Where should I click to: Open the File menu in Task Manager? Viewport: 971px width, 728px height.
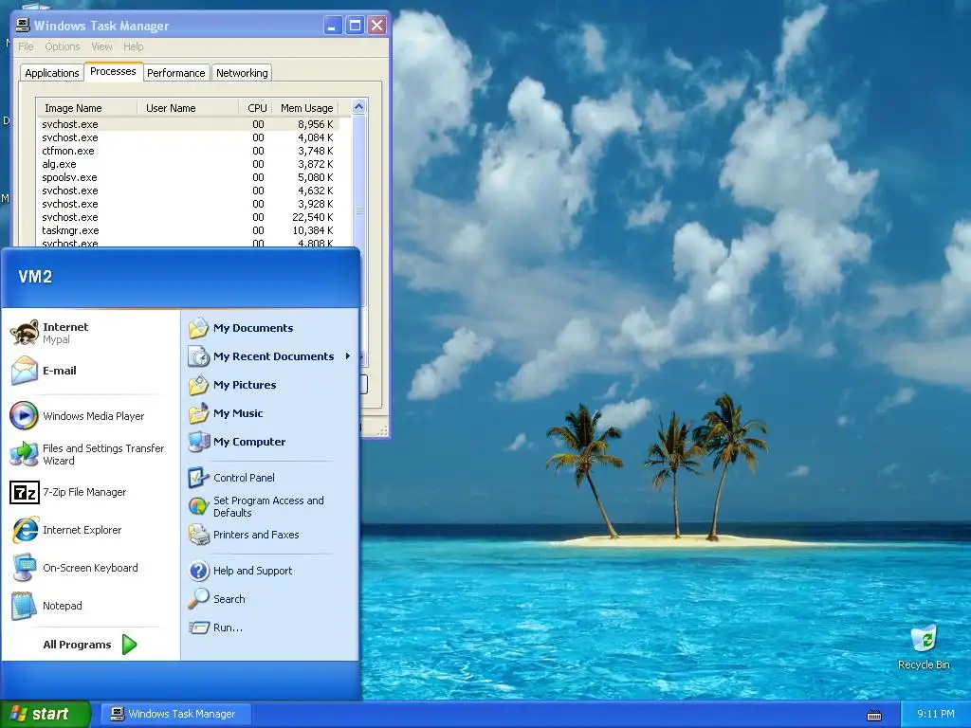point(26,46)
